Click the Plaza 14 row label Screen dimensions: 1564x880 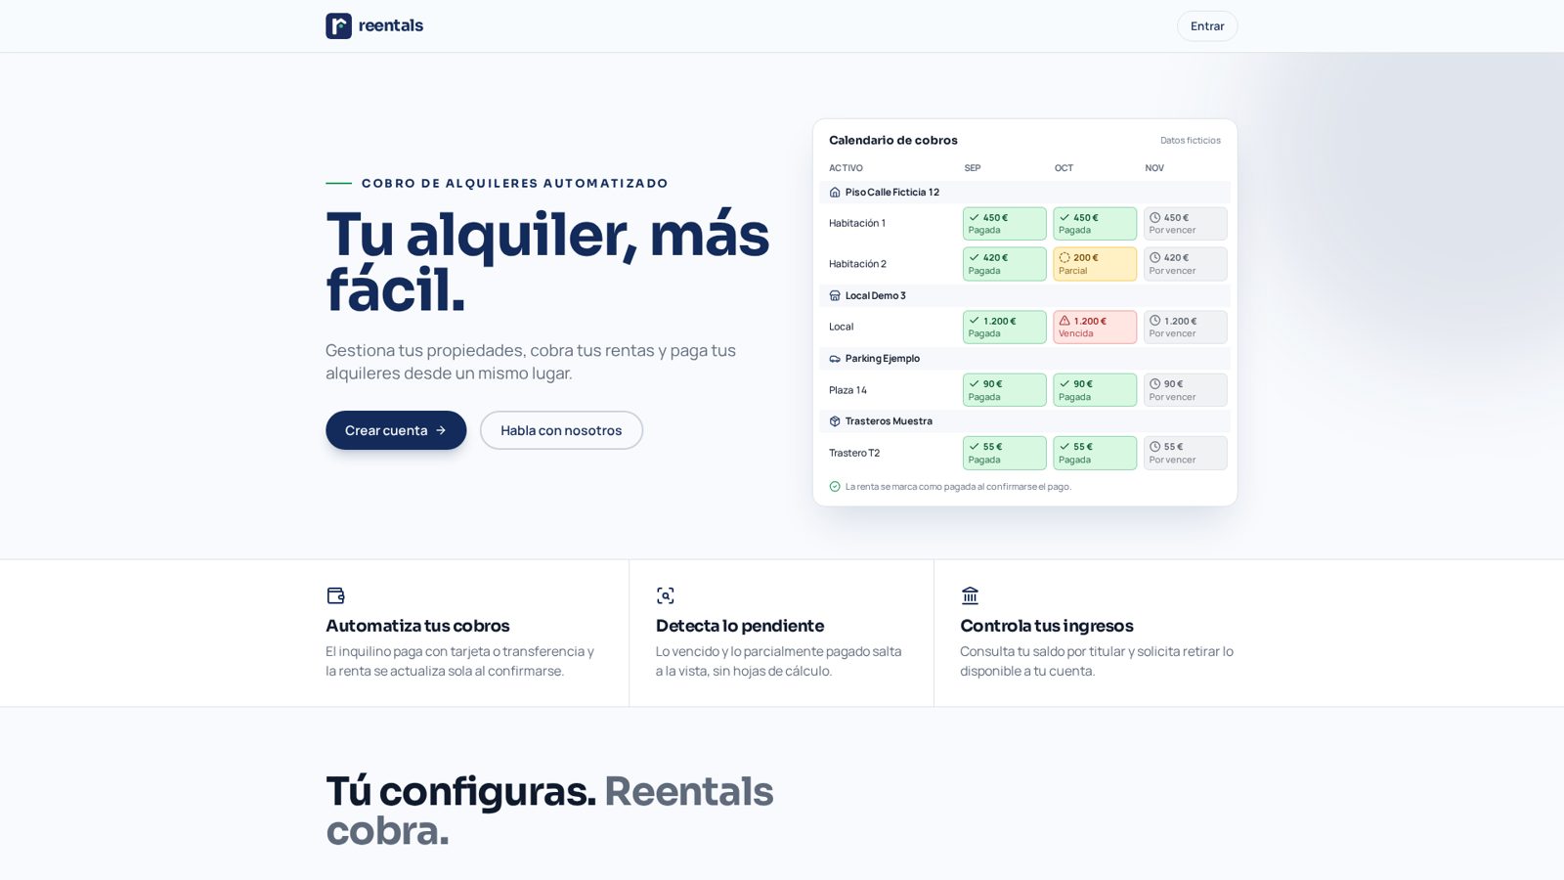click(x=847, y=390)
